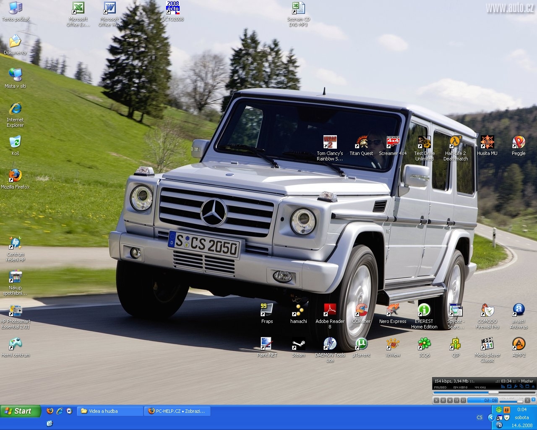This screenshot has width=537, height=430.
Task: Select the Spybot Search shortcut
Action: [x=456, y=317]
